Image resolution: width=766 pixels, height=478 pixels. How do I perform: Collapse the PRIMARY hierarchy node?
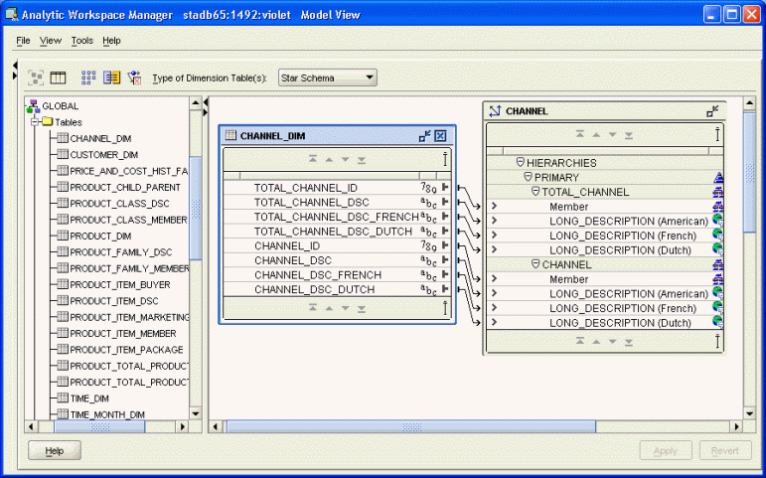click(528, 177)
